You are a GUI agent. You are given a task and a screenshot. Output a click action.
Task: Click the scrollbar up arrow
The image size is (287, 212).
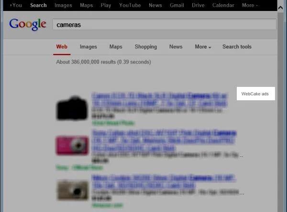[280, 8]
